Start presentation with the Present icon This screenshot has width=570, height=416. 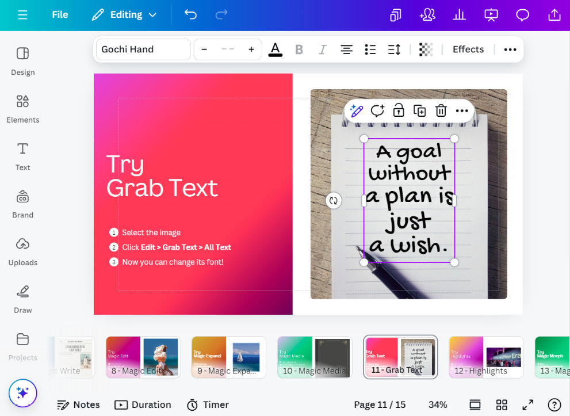tap(491, 15)
